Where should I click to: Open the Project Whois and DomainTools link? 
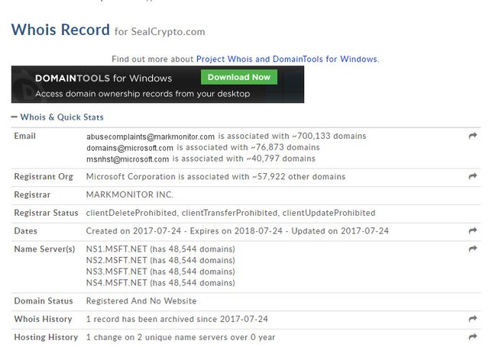point(287,59)
